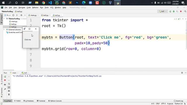
Task: Open Visual Studio Code from taskbar
Action: point(50,3)
